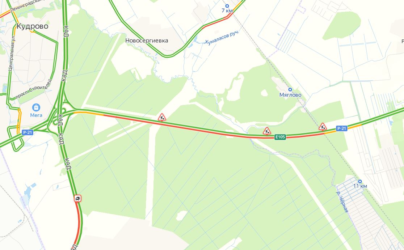Select the Мяглово station dot marker
The width and height of the screenshot is (404, 250).
click(x=290, y=90)
